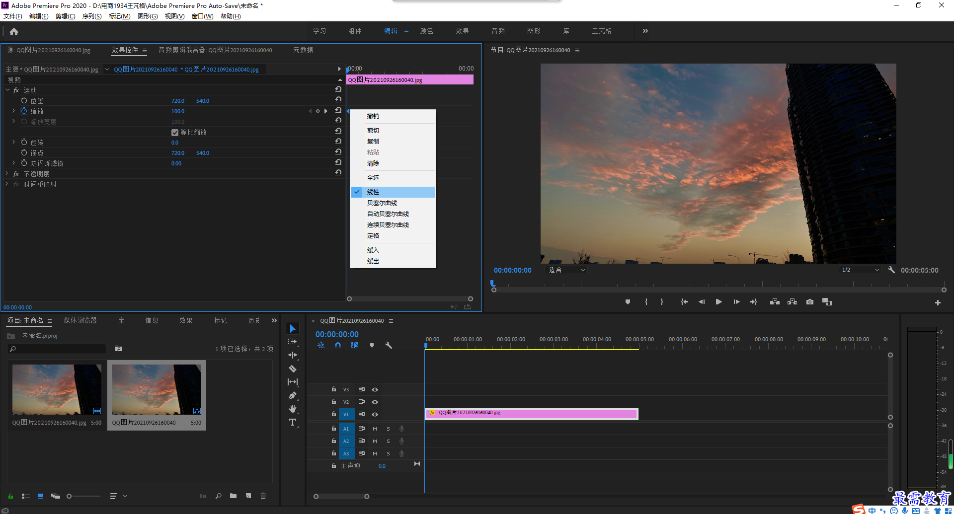Click the trash Clear icon in project panel
Viewport: 954px width, 514px height.
(x=263, y=496)
